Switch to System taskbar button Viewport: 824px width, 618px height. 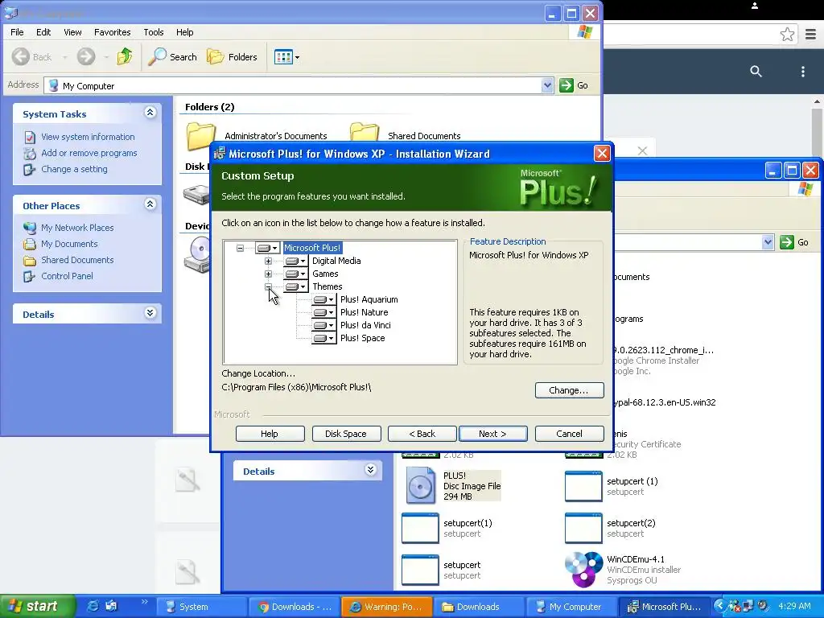tap(200, 607)
